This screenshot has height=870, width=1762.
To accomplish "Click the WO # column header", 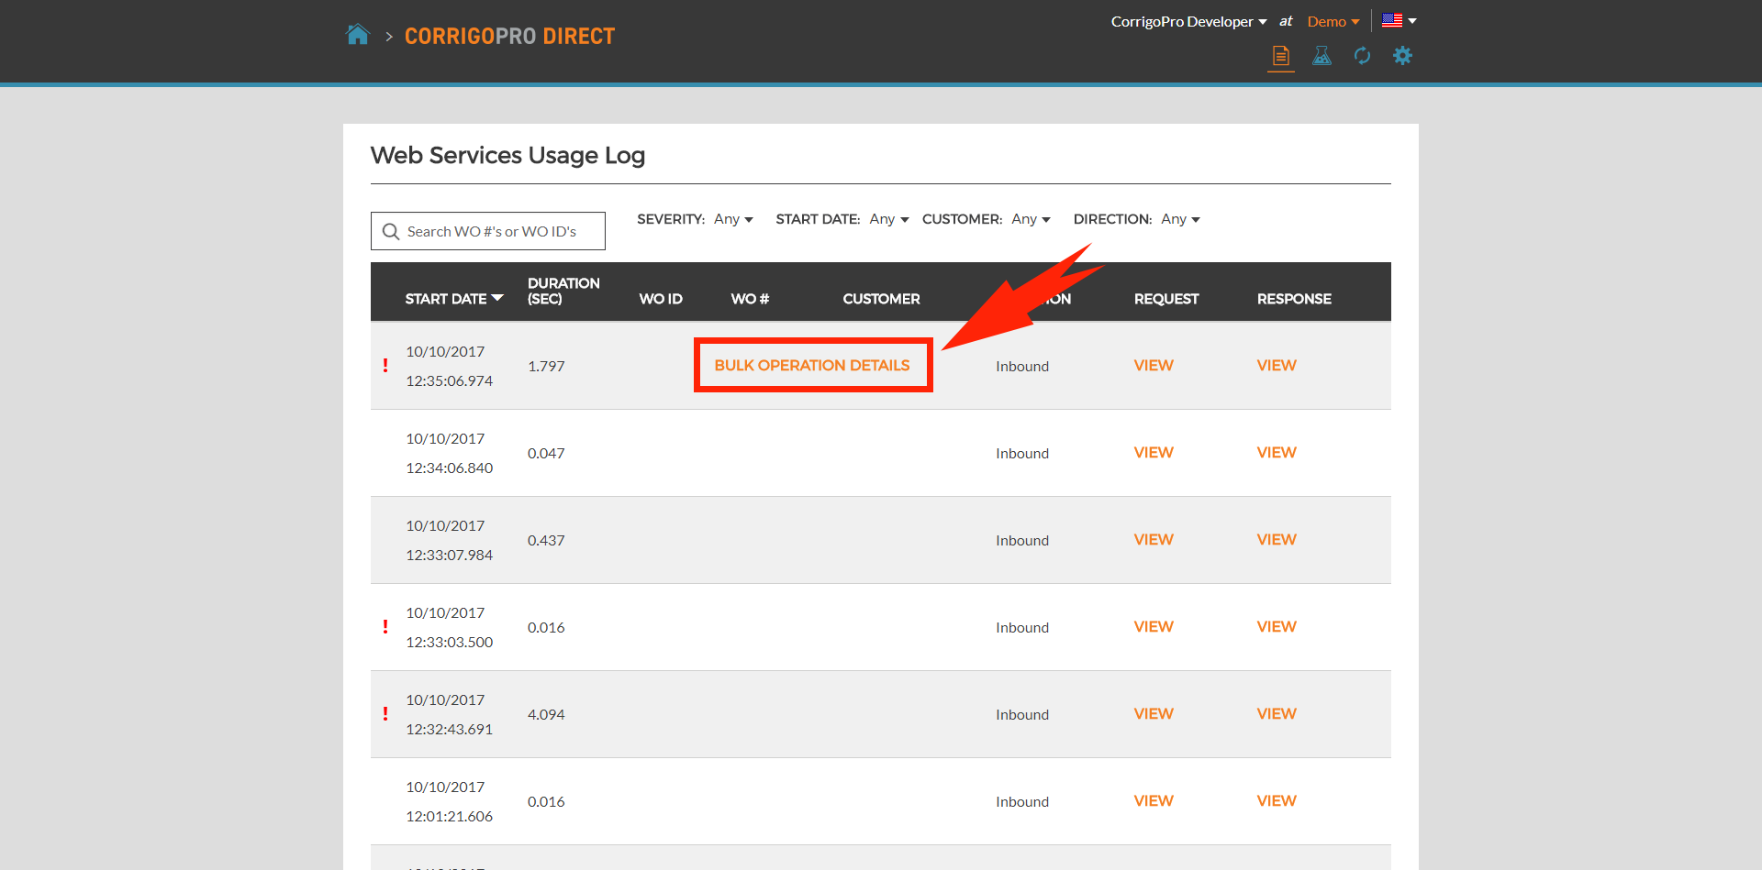I will tap(750, 299).
